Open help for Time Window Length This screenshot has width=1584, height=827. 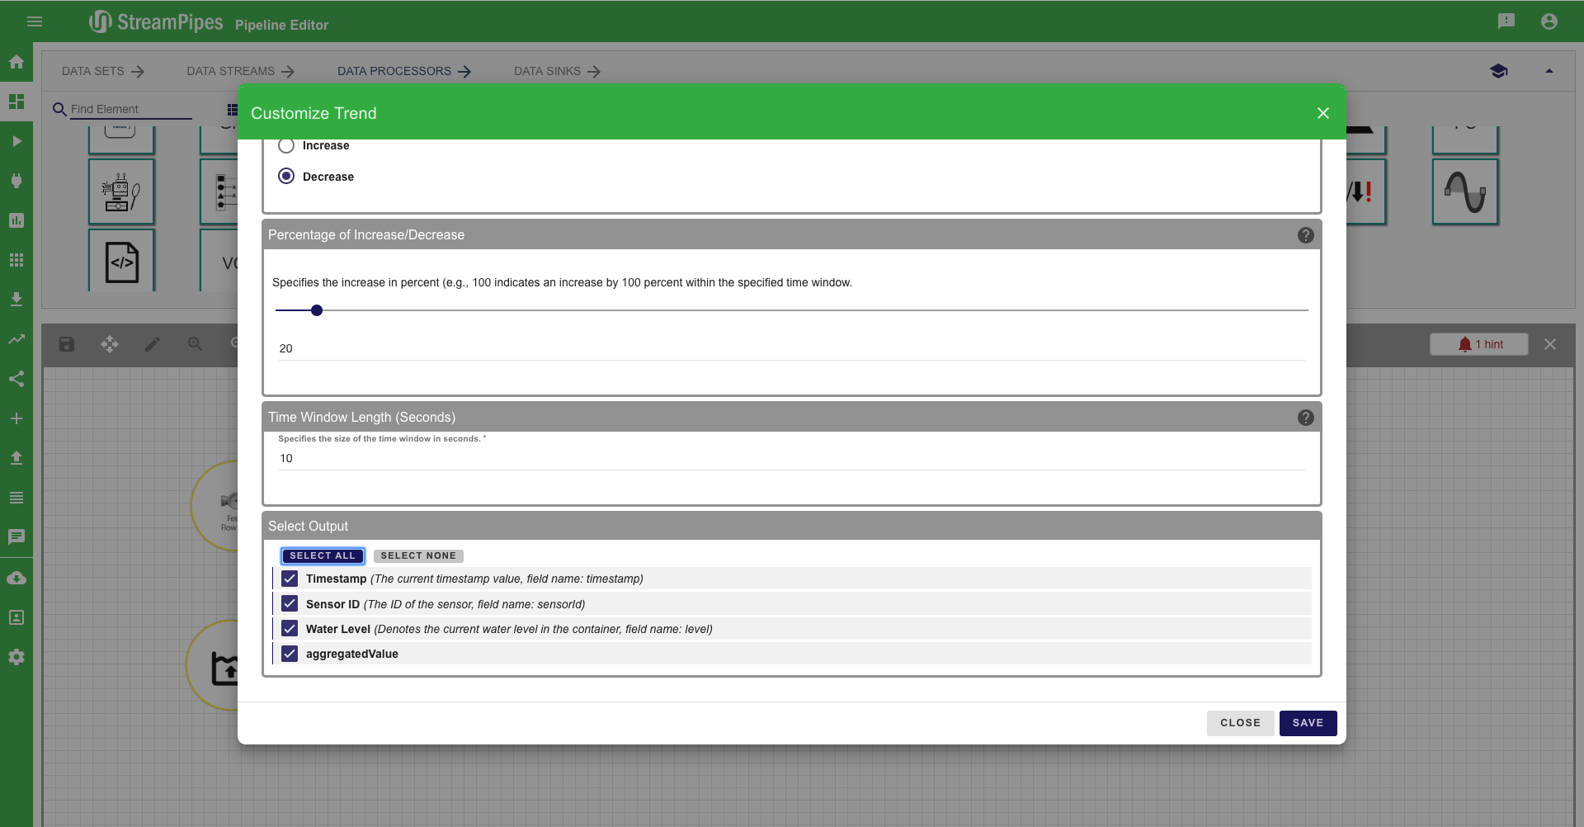[x=1305, y=418]
